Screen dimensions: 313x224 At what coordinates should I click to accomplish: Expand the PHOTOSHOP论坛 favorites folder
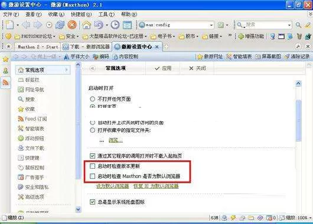click(x=35, y=37)
